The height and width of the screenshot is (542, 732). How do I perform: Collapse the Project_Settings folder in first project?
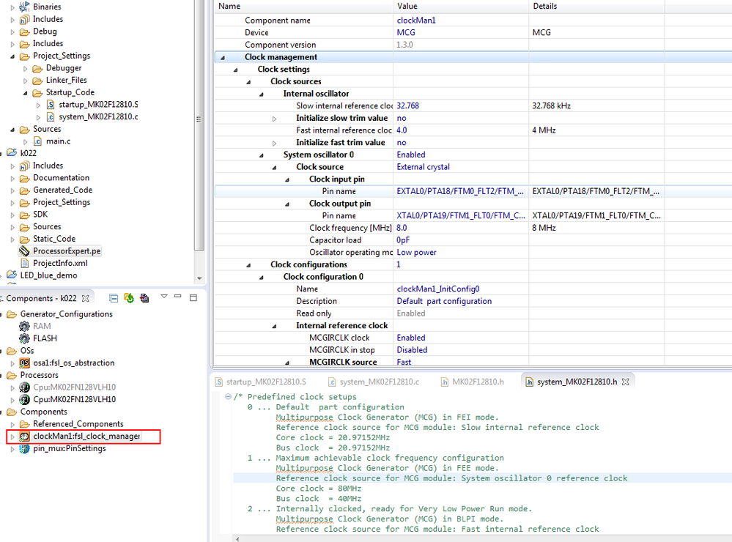(12, 56)
